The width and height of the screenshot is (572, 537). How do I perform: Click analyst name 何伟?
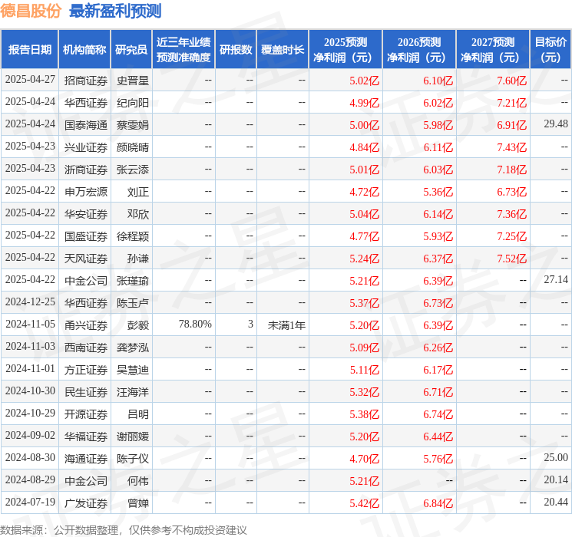[138, 481]
